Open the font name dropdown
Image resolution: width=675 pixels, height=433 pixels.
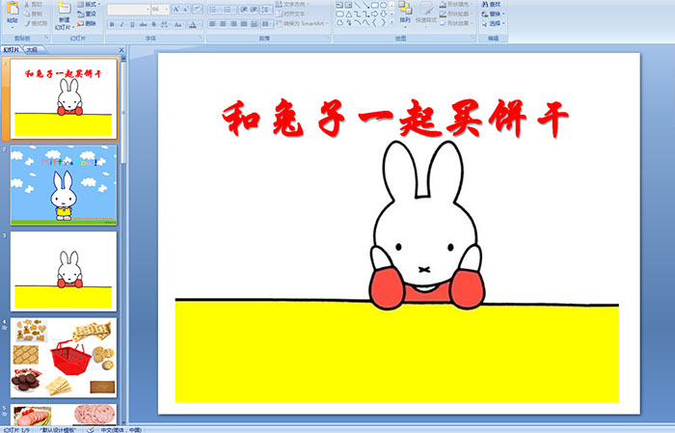coord(148,9)
